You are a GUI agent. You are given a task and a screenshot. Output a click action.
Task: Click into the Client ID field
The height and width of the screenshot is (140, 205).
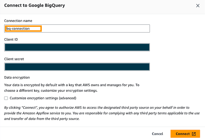coord(77,47)
